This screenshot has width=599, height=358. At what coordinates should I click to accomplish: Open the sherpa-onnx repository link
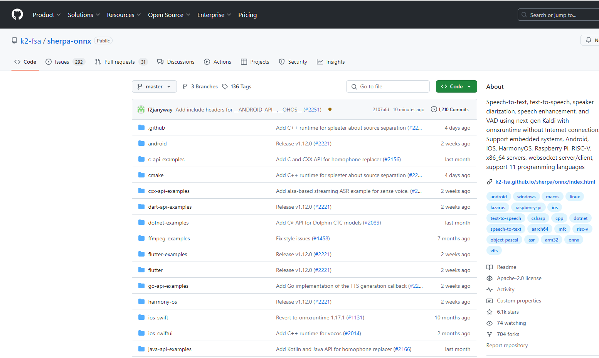pos(69,41)
